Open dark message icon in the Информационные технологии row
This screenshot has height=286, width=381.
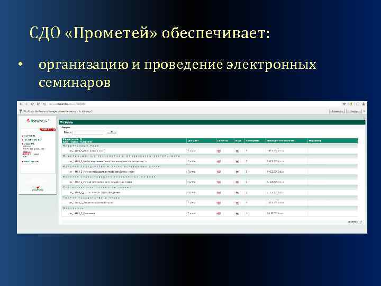tap(237, 161)
